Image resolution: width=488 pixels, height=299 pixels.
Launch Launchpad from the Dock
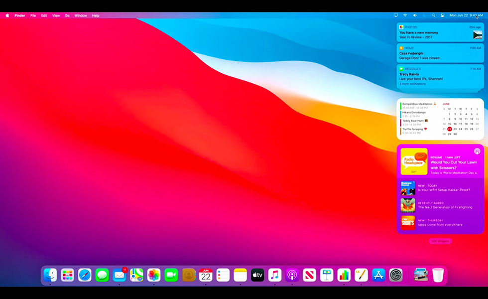(x=67, y=275)
